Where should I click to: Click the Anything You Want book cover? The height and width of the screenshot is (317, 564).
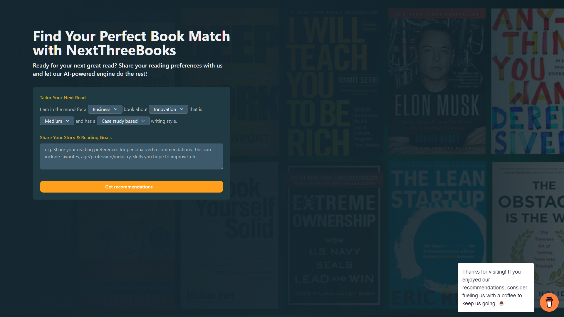click(529, 79)
